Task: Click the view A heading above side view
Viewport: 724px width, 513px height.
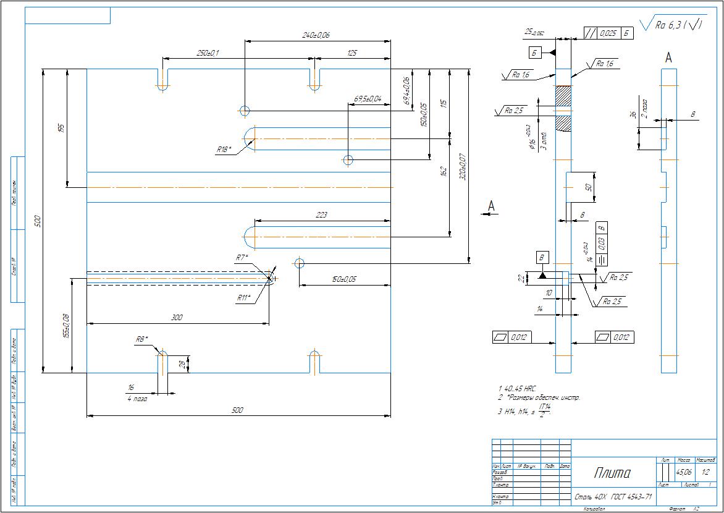Action: (x=668, y=58)
